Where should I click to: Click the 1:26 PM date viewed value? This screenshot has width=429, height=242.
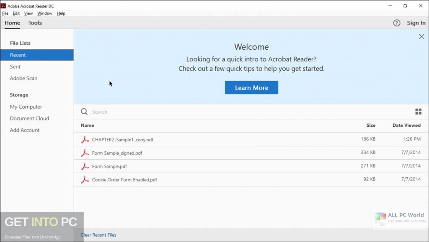click(x=412, y=139)
